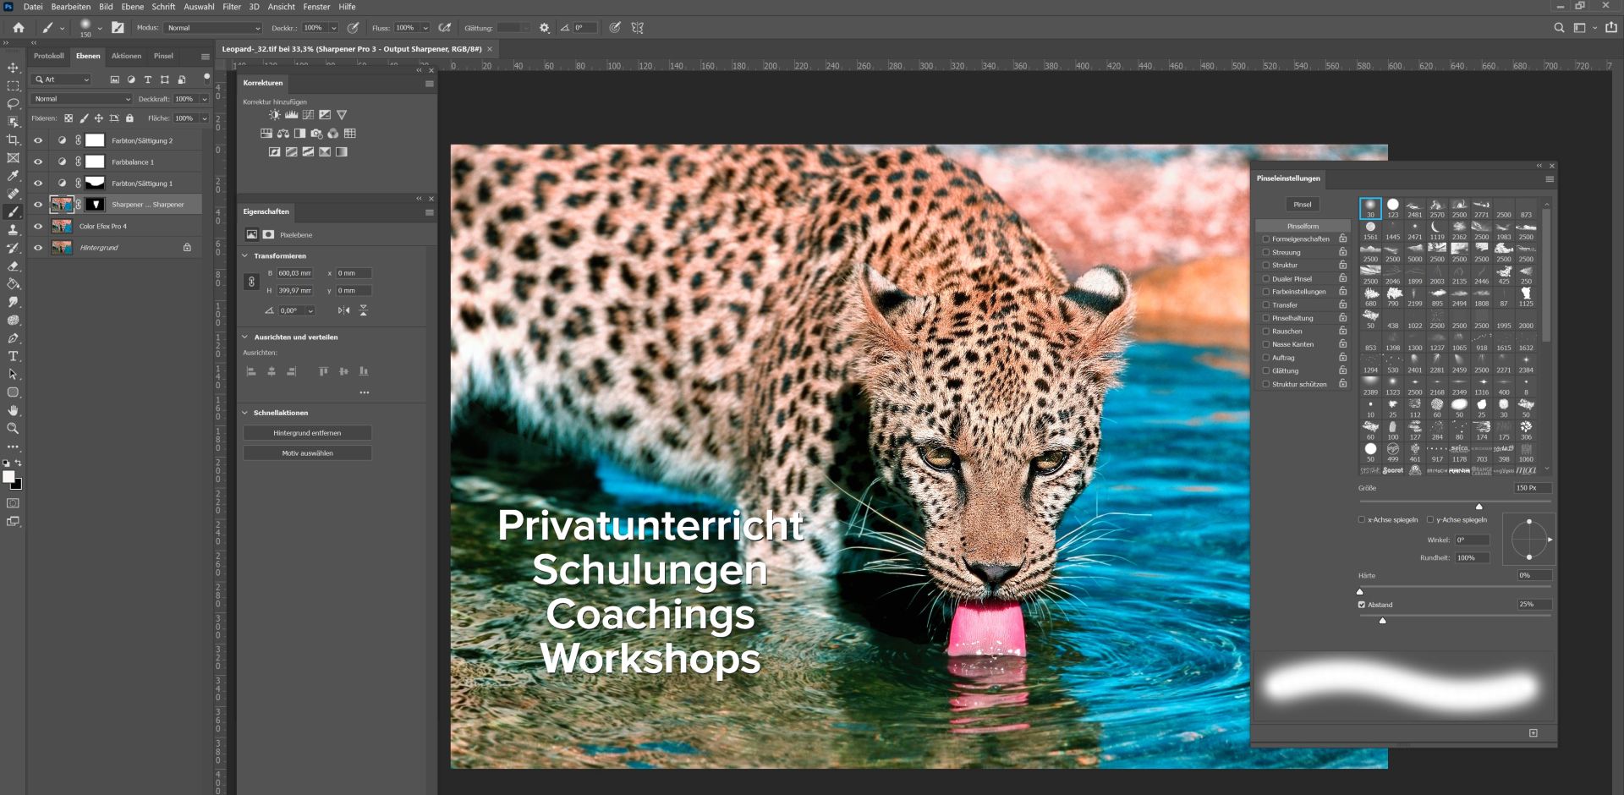
Task: Select the Type tool
Action: pos(14,356)
